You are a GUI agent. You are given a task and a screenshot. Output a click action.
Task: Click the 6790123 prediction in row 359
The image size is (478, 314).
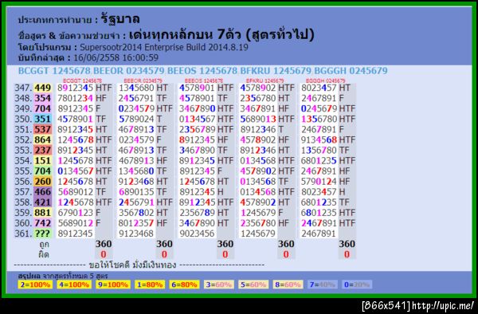(76, 213)
